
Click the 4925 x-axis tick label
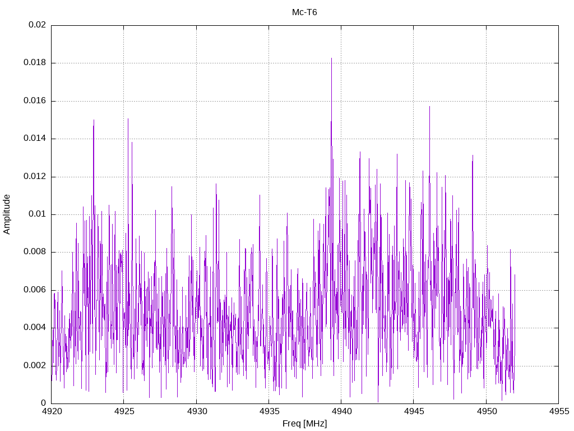124,411
